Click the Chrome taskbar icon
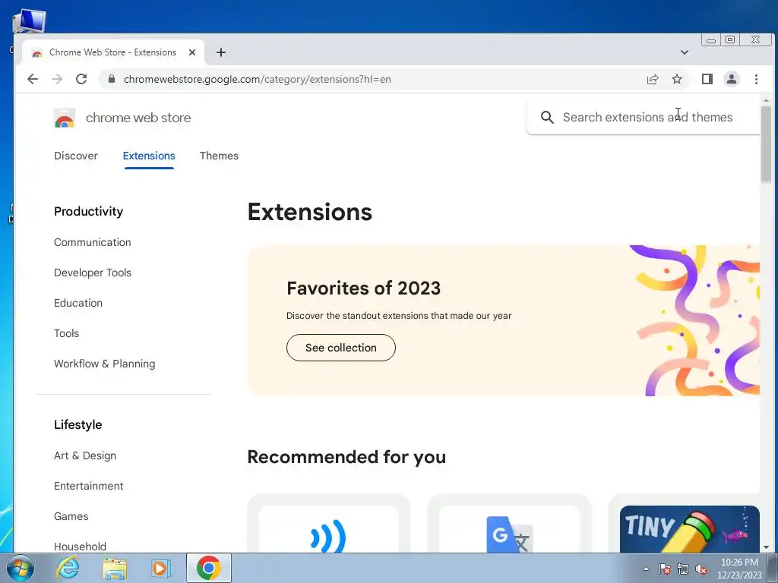 pyautogui.click(x=209, y=568)
